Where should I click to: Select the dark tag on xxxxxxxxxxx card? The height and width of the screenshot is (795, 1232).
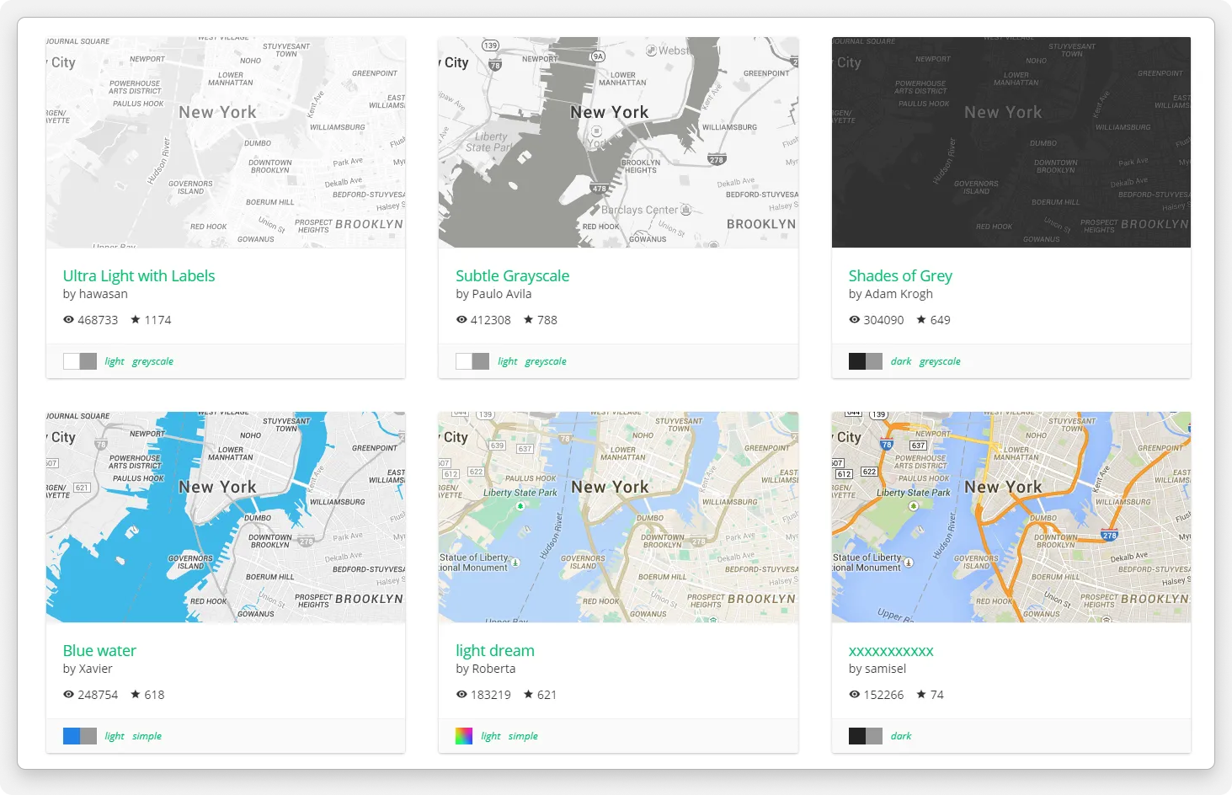tap(901, 736)
